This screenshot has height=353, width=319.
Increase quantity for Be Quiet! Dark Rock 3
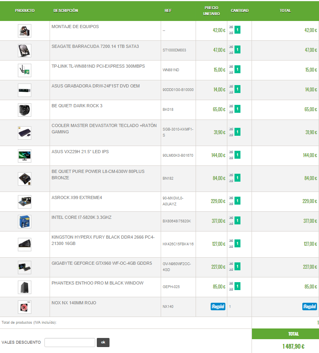click(231, 106)
